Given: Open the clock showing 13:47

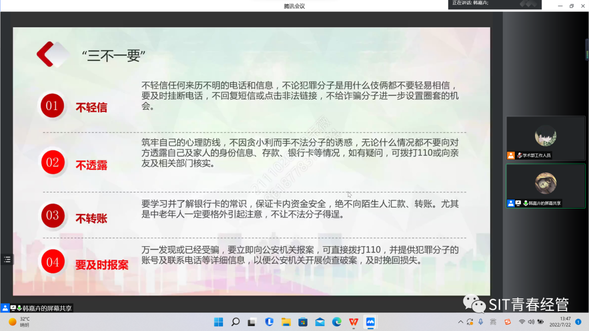Looking at the screenshot, I should coord(565,322).
